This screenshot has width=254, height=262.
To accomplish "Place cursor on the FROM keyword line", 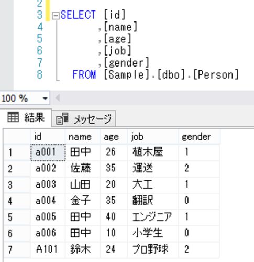I will pos(156,75).
